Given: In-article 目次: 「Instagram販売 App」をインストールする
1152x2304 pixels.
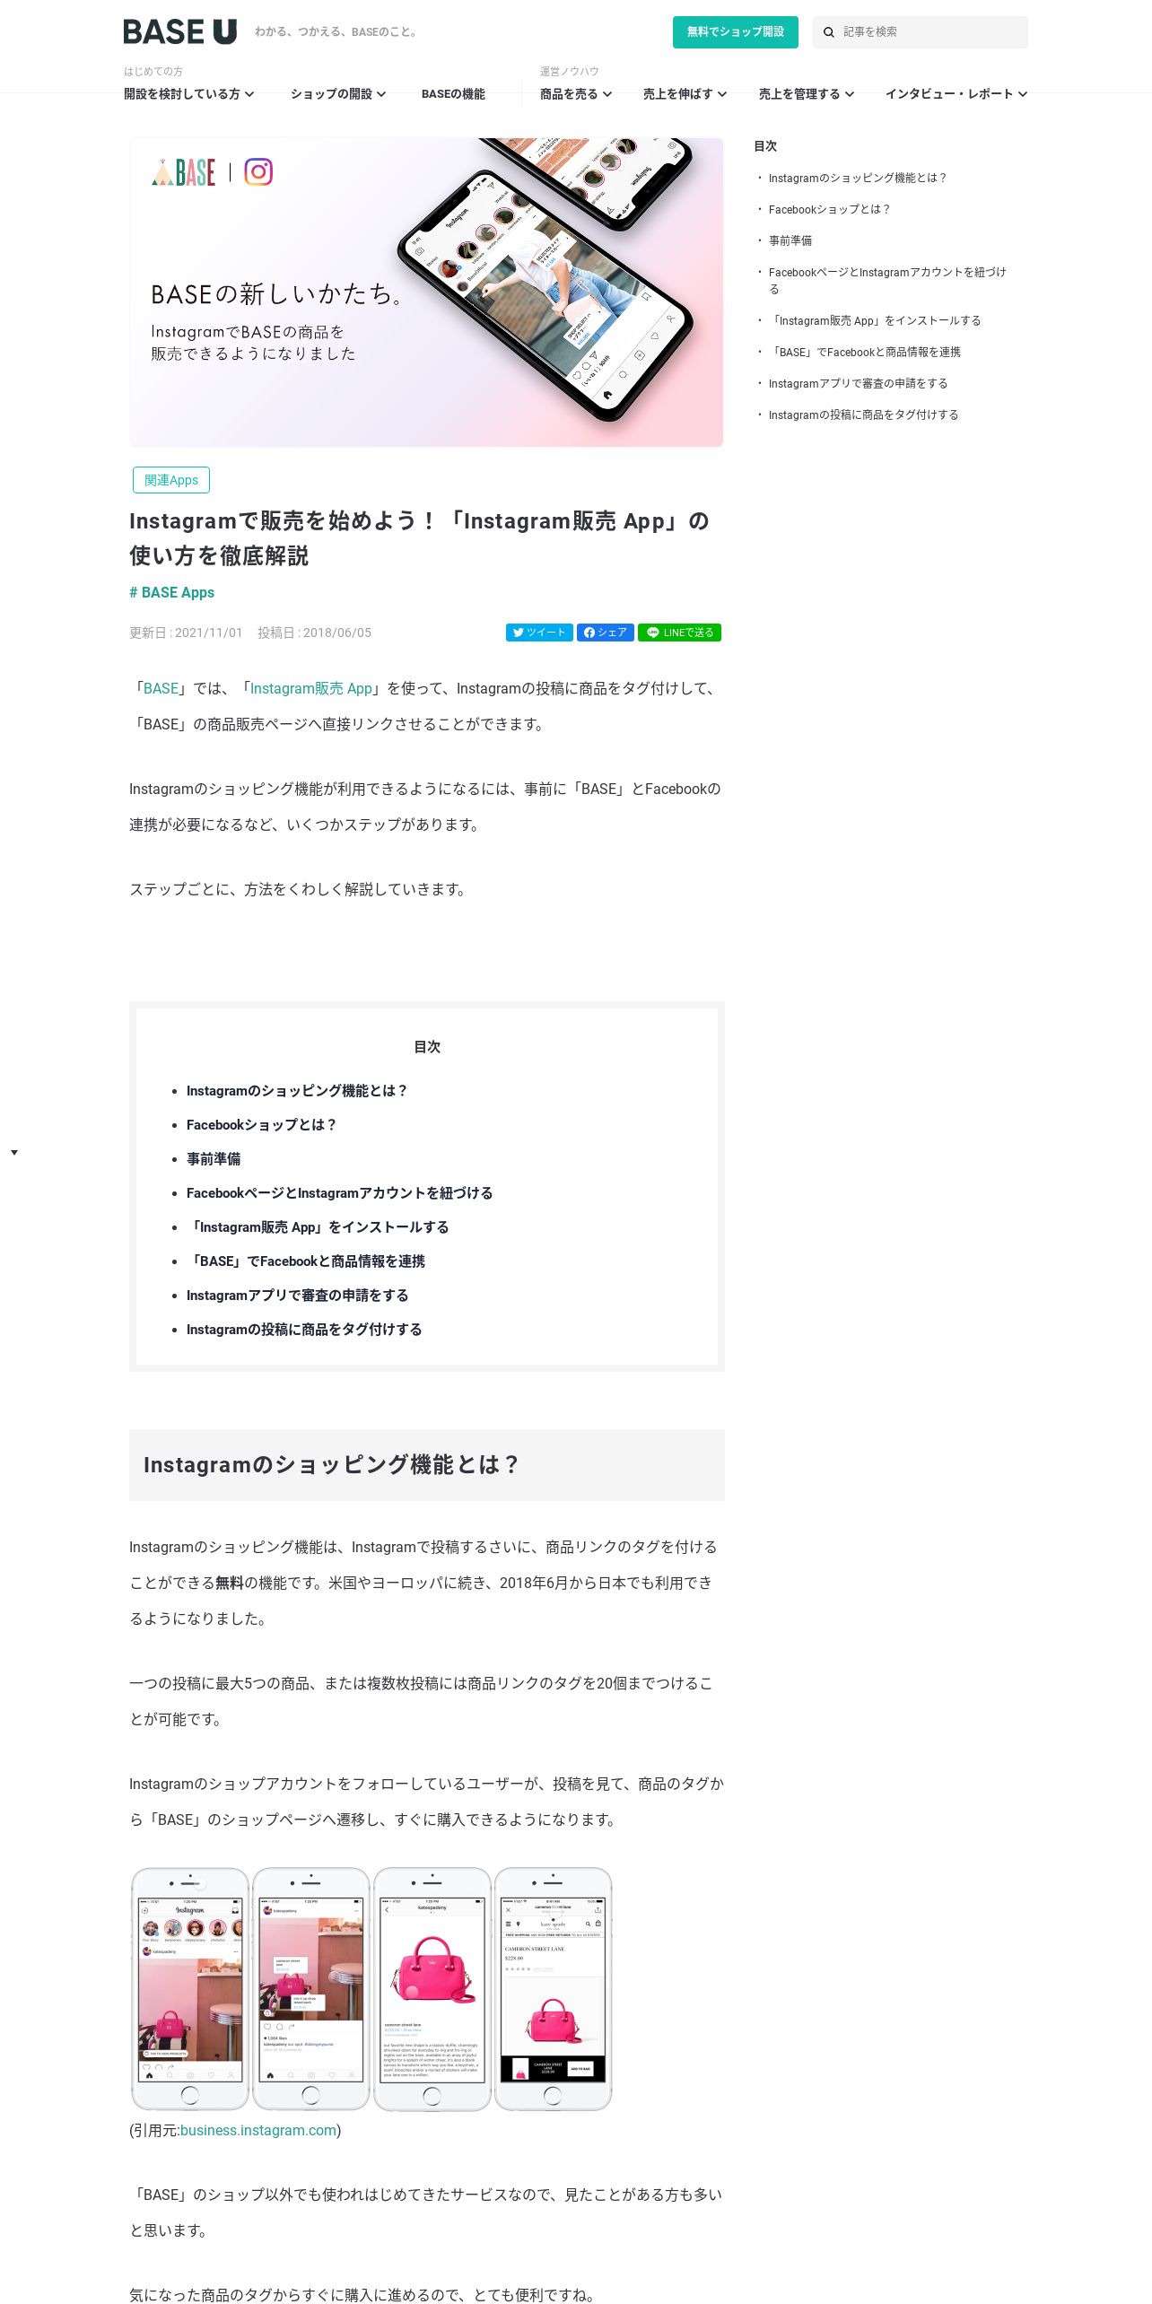Looking at the screenshot, I should coord(318,1227).
